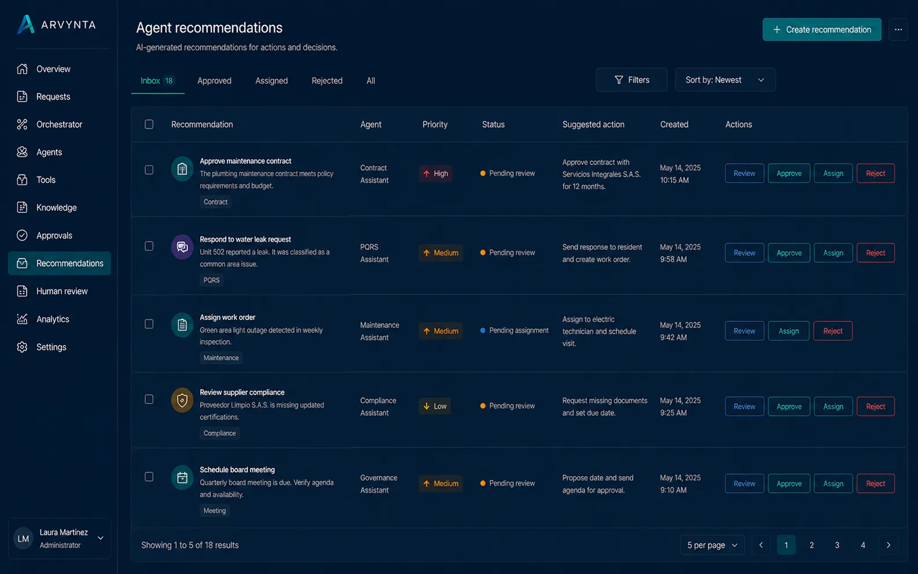Select the Assign work order row checkbox
918x574 pixels.
click(149, 324)
